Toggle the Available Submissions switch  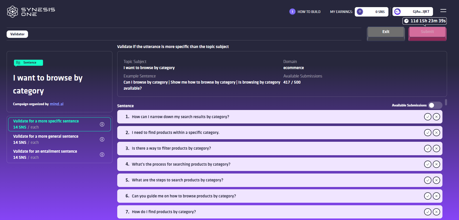435,105
